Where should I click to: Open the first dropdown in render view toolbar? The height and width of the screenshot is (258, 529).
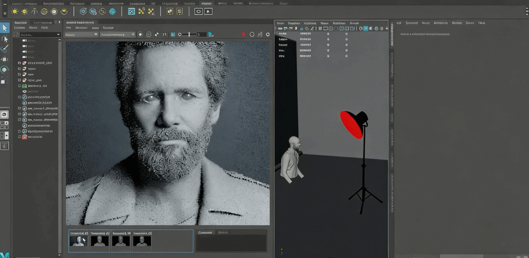[x=81, y=34]
